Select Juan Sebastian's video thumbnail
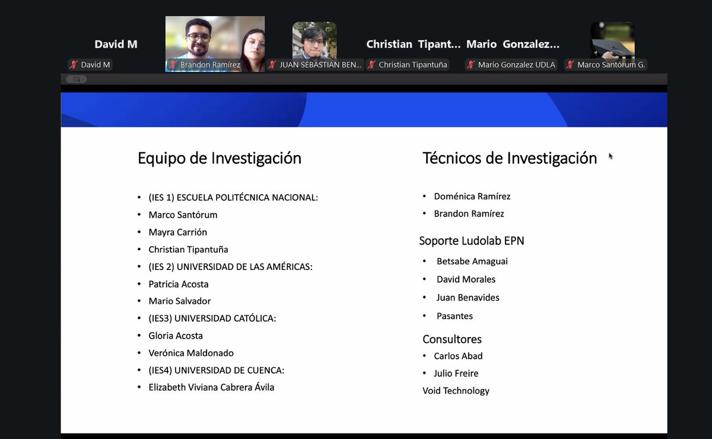The width and height of the screenshot is (712, 439). [x=314, y=40]
